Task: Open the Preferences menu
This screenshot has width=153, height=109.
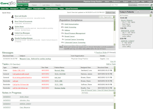Action: (117, 2)
